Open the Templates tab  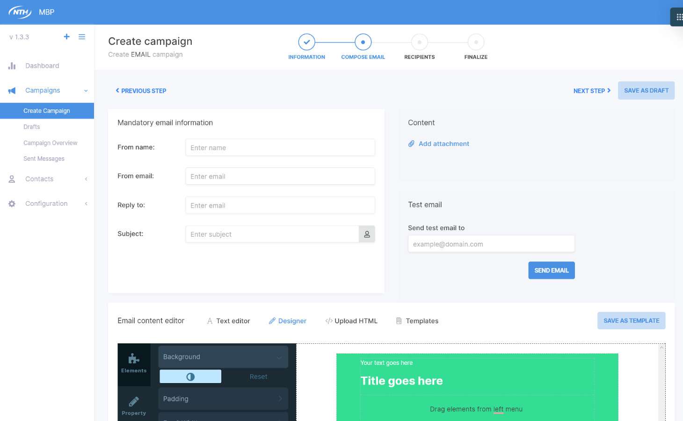(421, 321)
